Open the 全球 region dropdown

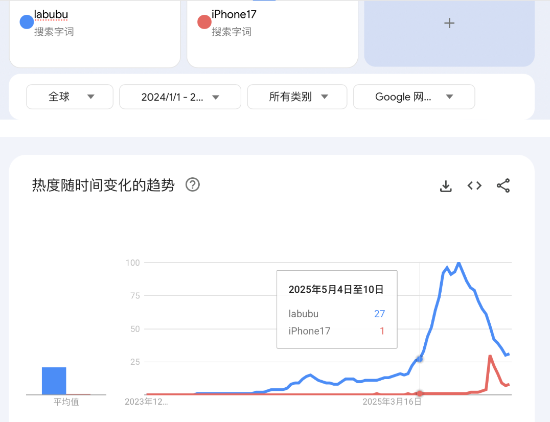70,97
